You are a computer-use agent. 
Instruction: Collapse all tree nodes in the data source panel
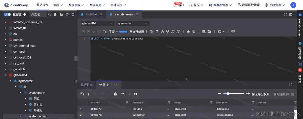coord(67,15)
